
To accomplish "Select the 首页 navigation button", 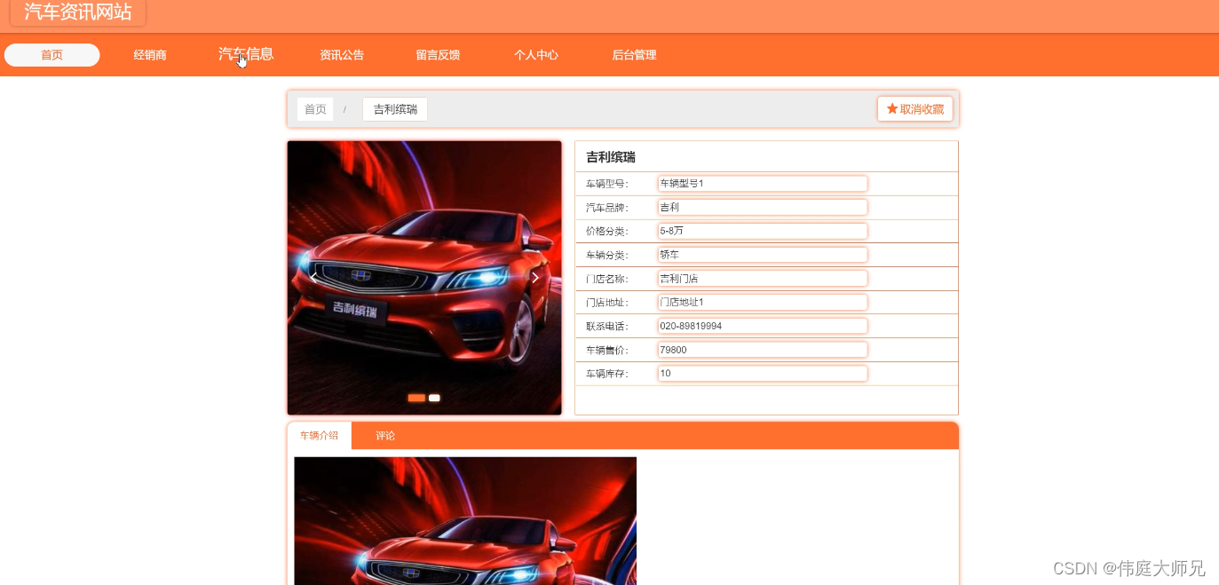I will [51, 54].
